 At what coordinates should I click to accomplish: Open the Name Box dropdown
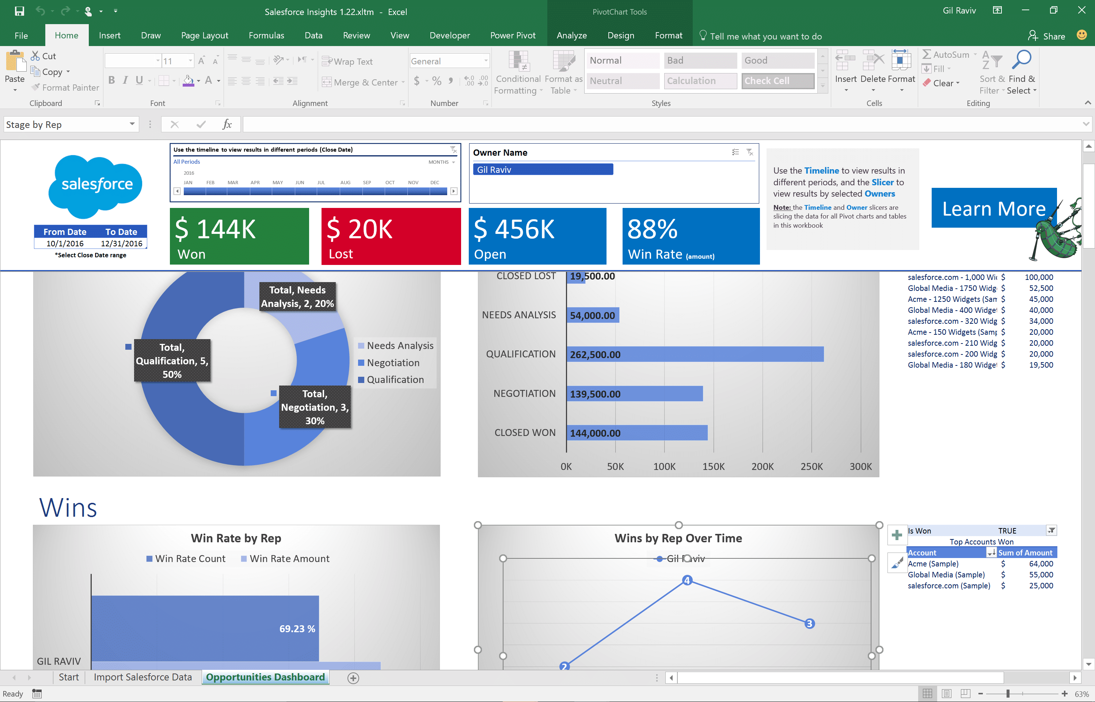coord(132,125)
